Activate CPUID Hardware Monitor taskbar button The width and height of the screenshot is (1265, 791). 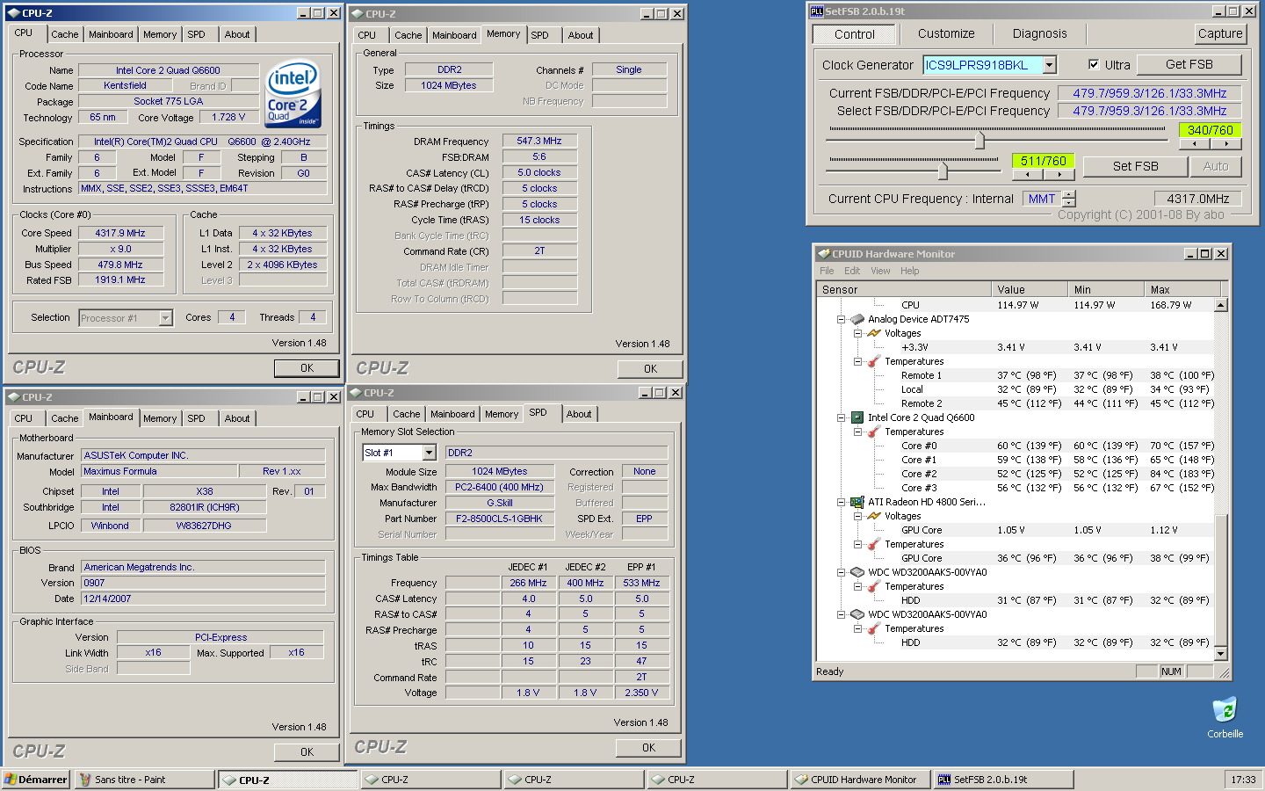click(x=859, y=780)
